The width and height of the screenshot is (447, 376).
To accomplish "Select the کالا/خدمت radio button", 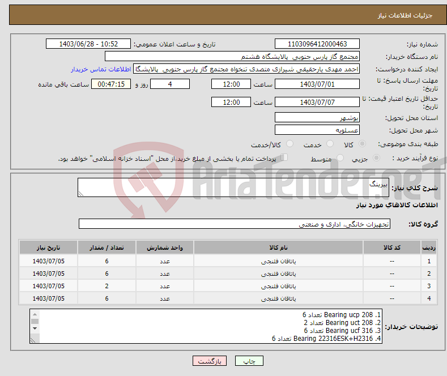I will 290,144.
